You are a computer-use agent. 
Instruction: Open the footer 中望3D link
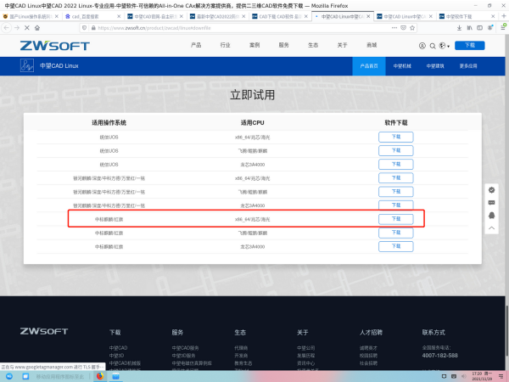(116, 356)
